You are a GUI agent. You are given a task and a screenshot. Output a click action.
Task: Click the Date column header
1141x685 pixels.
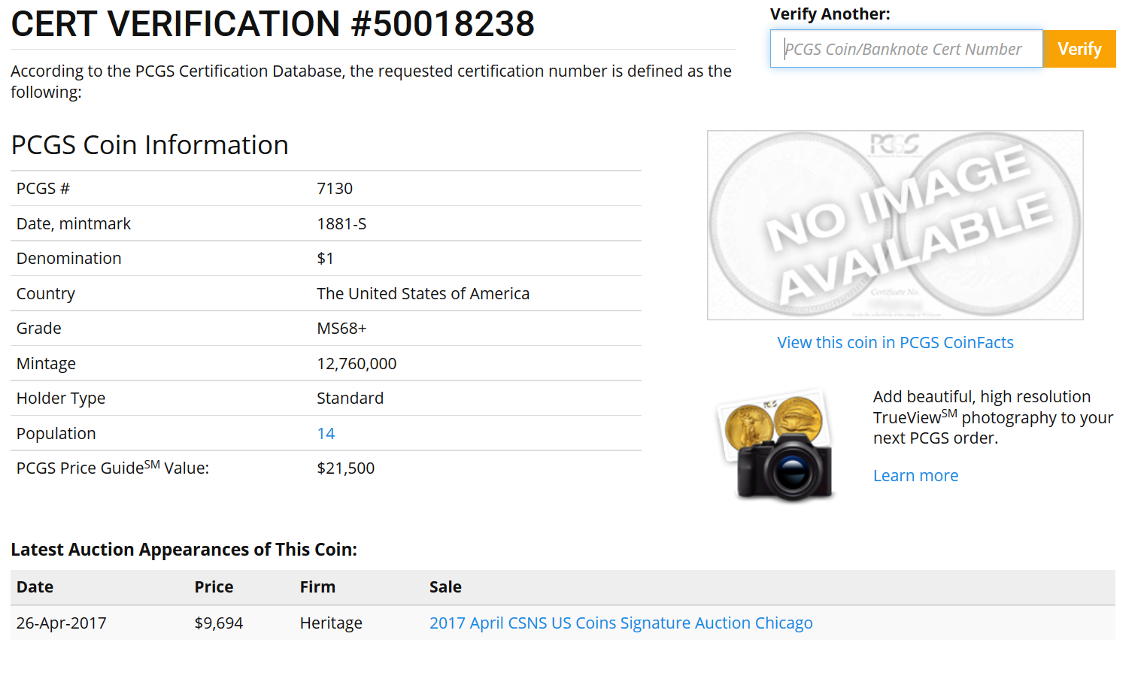(x=35, y=586)
